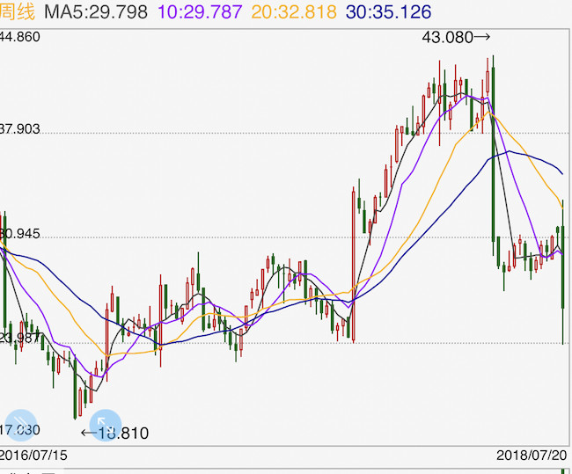The height and width of the screenshot is (474, 572).
Task: Click the 30.945 price axis label
Action: tap(21, 235)
